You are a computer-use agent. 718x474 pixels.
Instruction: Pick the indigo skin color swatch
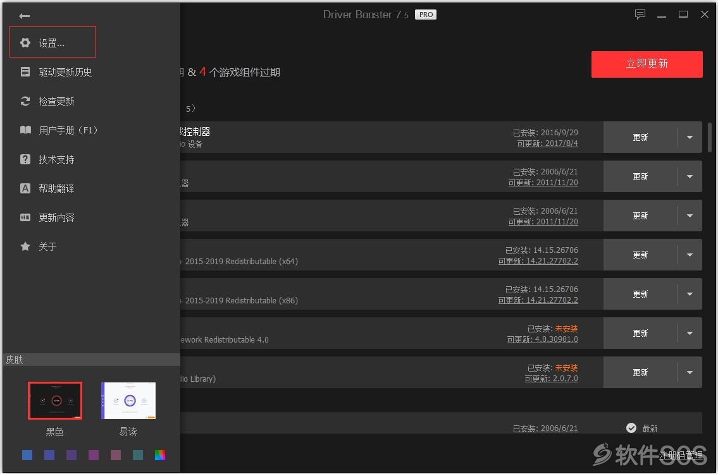point(49,455)
